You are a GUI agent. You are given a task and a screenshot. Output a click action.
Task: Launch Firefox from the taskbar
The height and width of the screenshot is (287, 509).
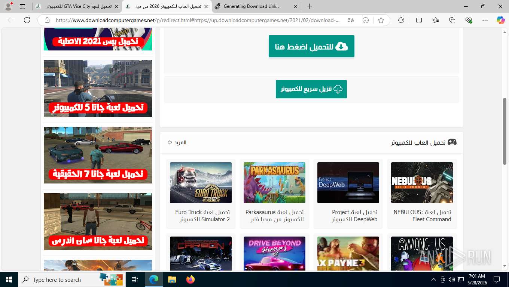[191, 280]
